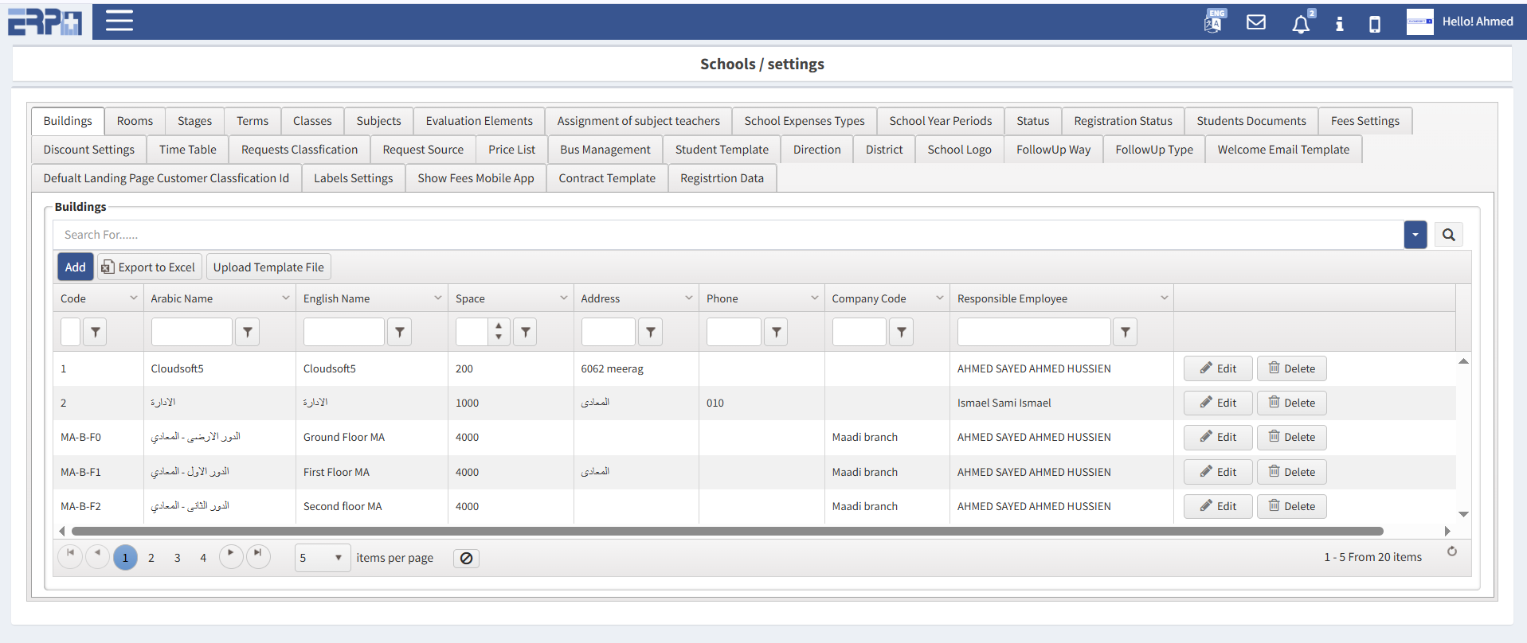
Task: Click the search magnifier button
Action: point(1448,235)
